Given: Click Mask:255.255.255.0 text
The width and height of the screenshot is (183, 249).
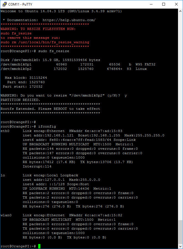Looking at the screenshot, I should pyautogui.click(x=145, y=136).
